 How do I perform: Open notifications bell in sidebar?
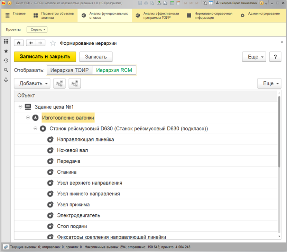pyautogui.click(x=6, y=80)
